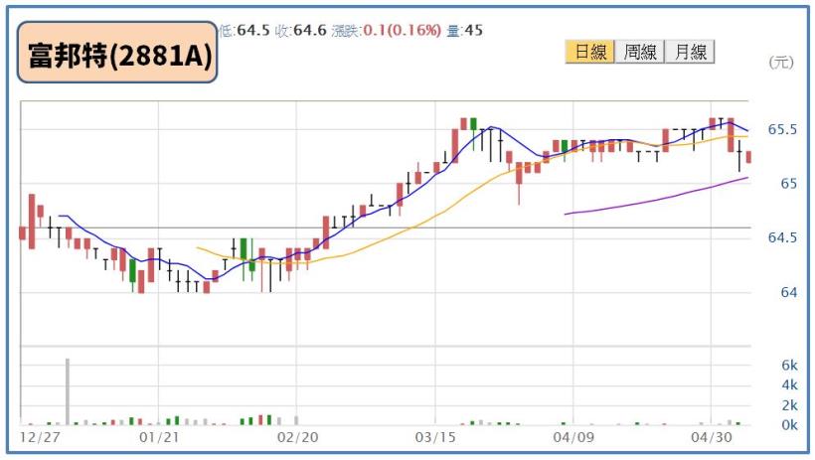Viewport: 815px width, 460px height.
Task: Click the 65.5 price axis label
Action: (782, 129)
